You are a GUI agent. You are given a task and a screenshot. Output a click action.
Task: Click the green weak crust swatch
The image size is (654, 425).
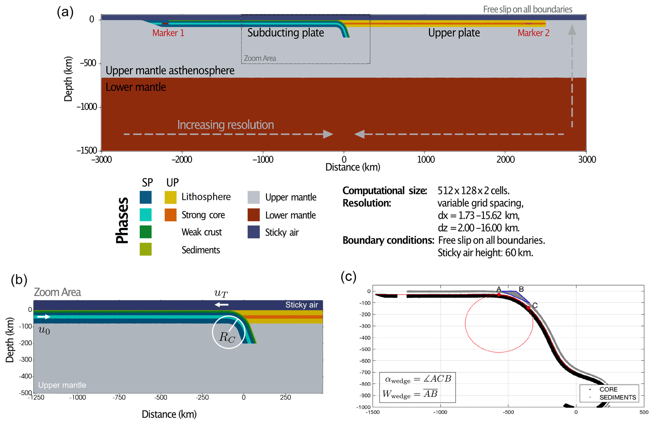(x=146, y=232)
